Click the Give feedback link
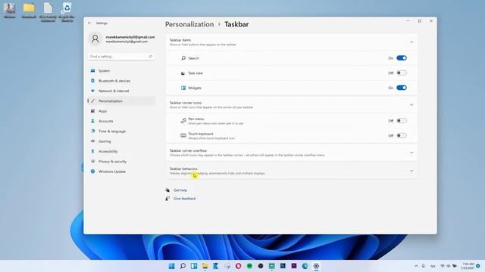 [185, 199]
